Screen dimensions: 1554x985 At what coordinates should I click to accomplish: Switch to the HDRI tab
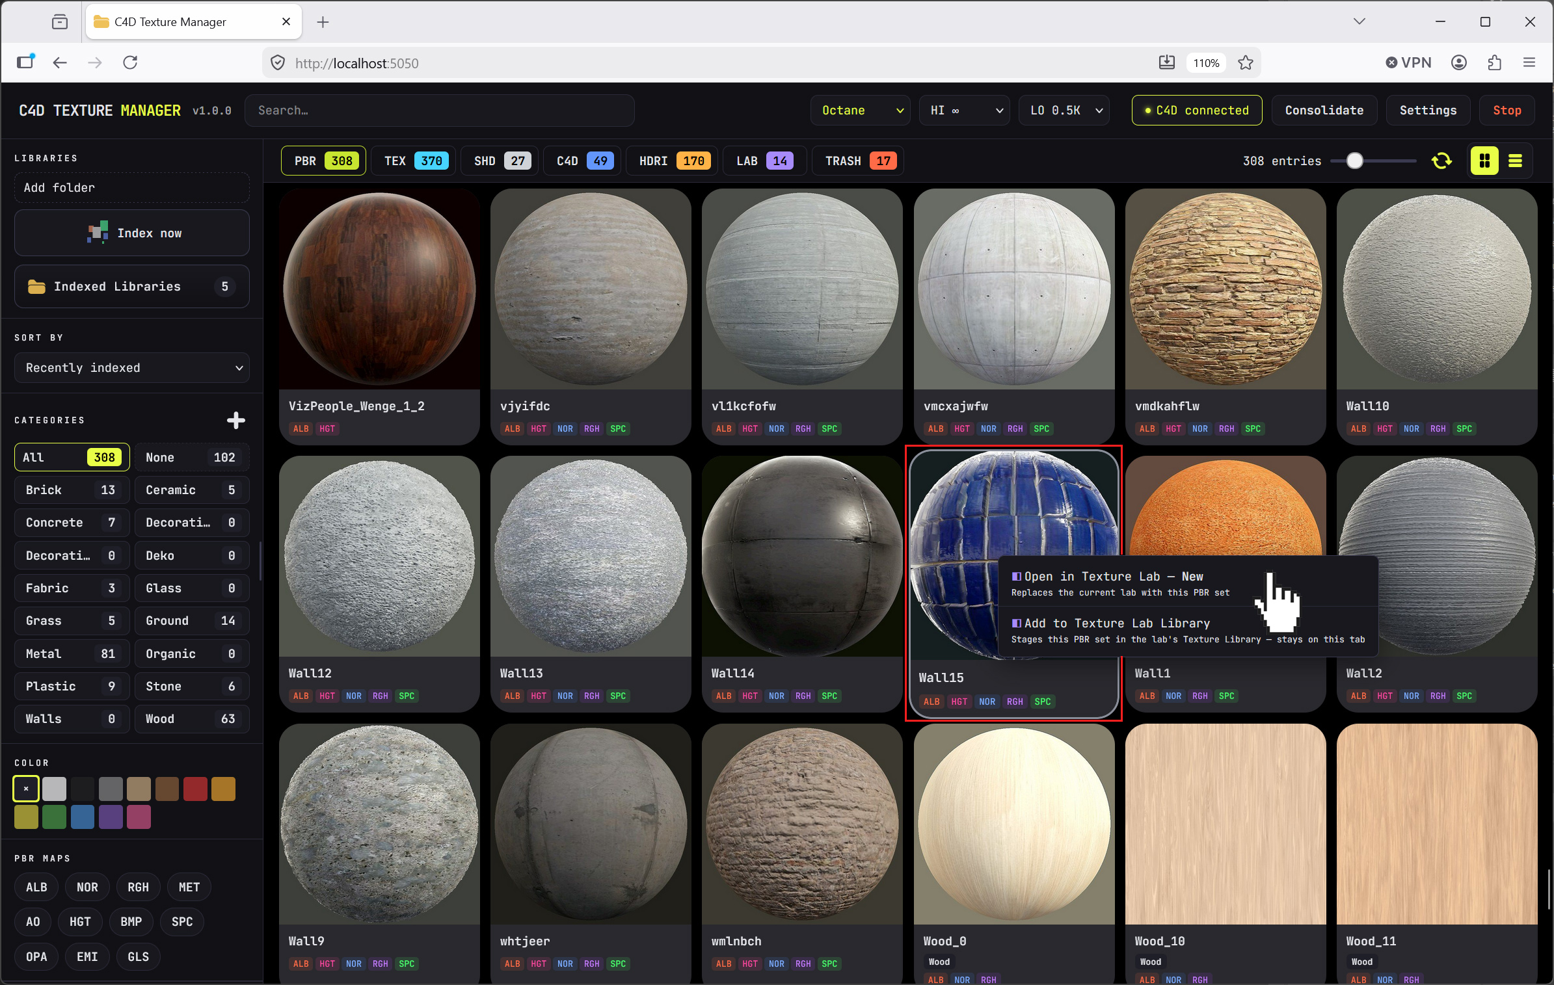[x=672, y=161]
